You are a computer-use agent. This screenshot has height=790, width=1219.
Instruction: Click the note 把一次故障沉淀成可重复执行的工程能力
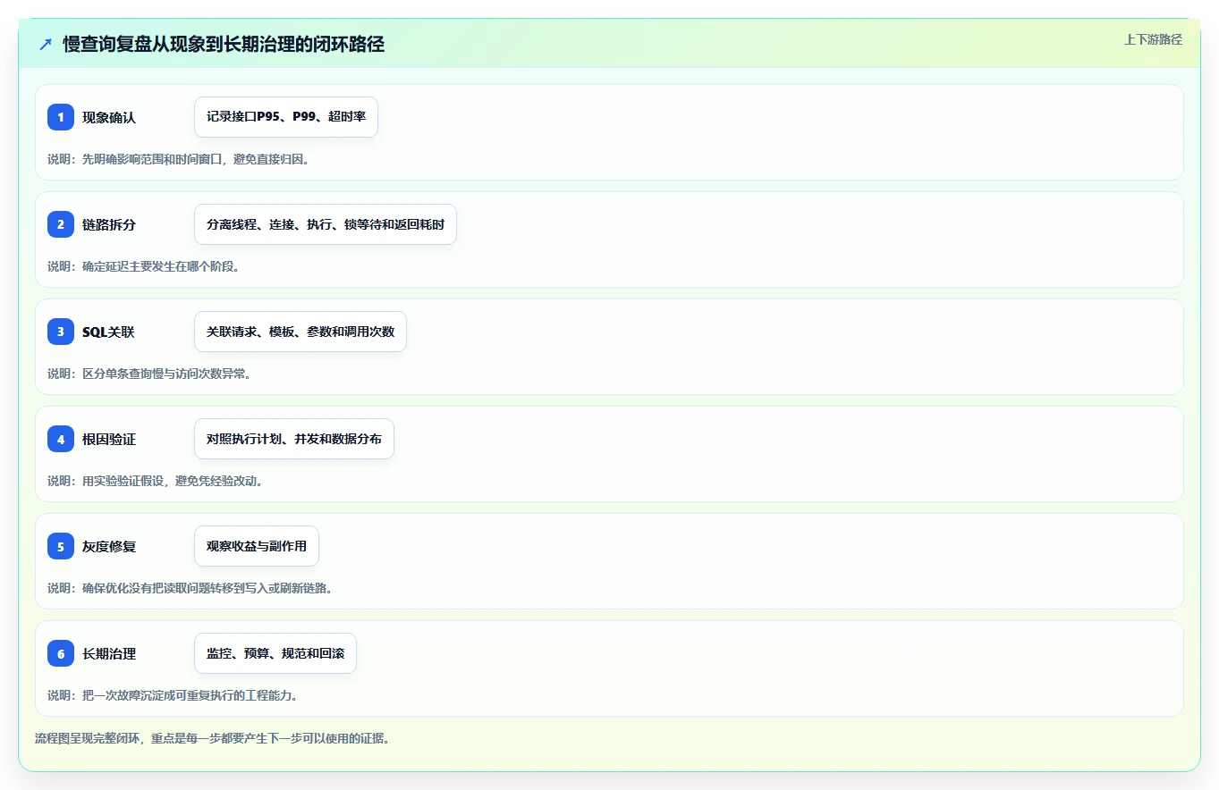[x=173, y=695]
